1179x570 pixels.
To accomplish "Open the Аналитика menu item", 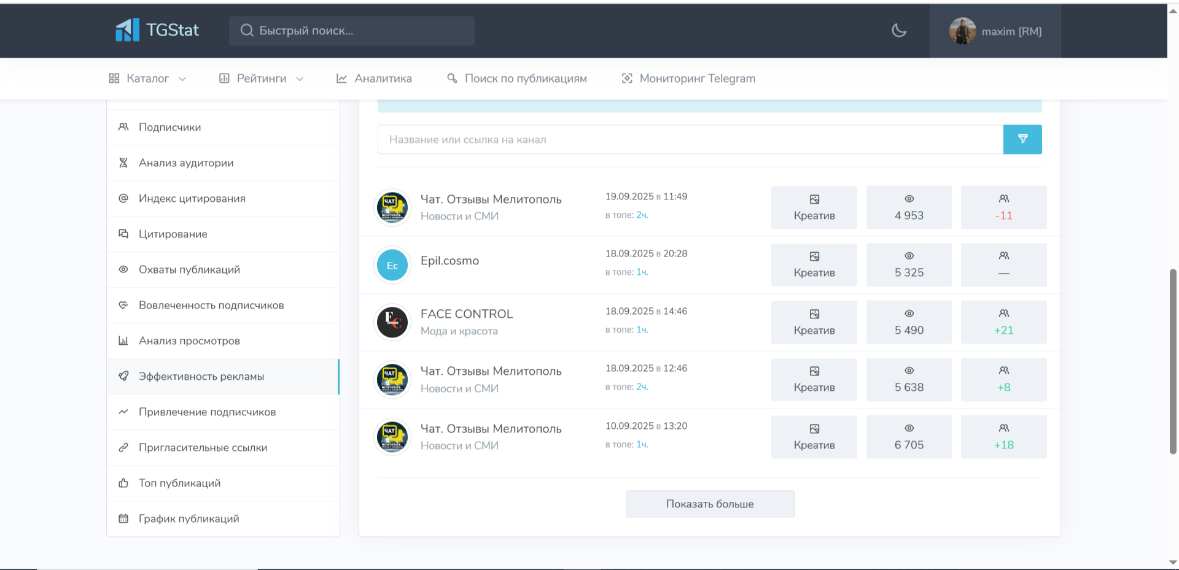I will pos(375,79).
